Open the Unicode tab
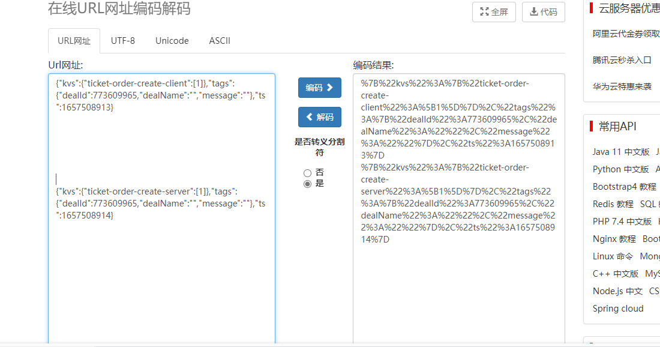This screenshot has width=660, height=347. [x=172, y=41]
